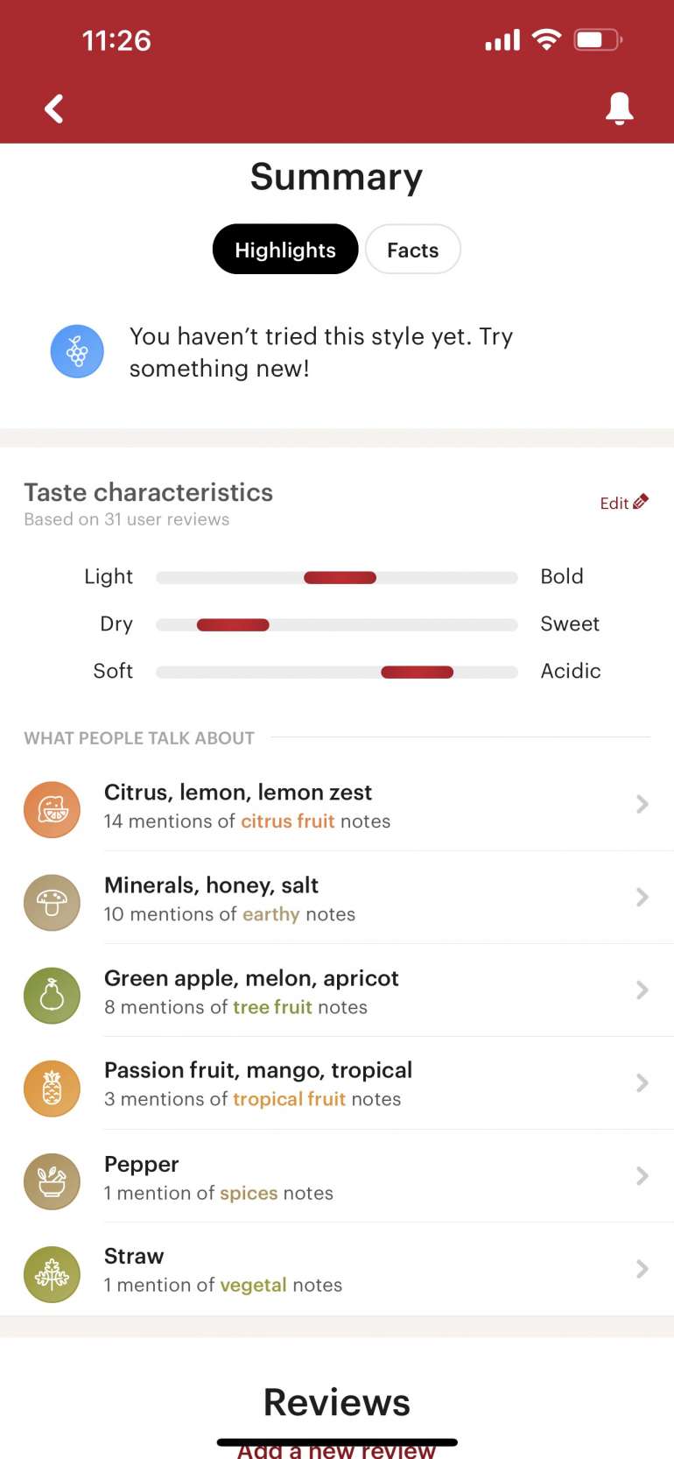
Task: Click the Light to Bold slider indicator
Action: tap(339, 577)
